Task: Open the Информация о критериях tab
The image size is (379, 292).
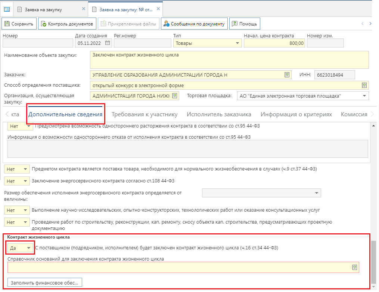Action: tap(296, 114)
